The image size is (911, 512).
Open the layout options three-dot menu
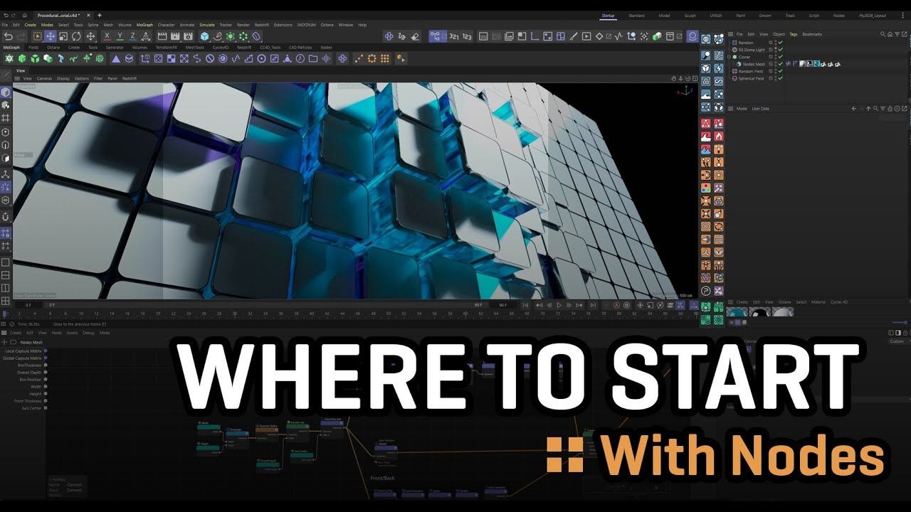[904, 15]
